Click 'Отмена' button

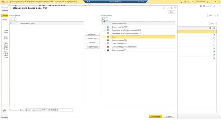point(169,116)
